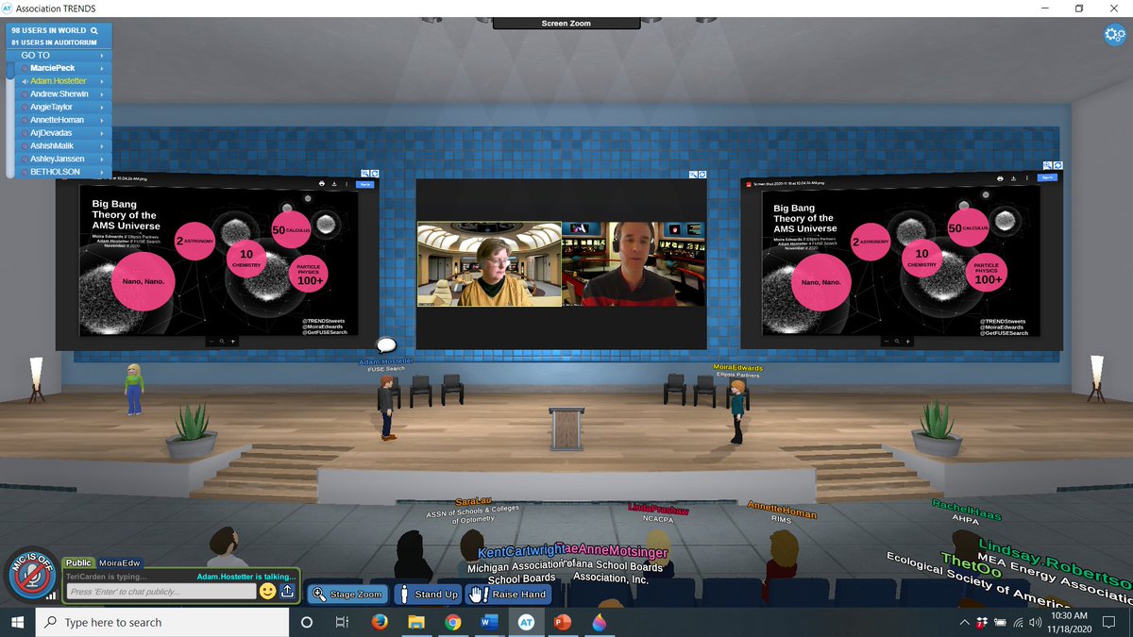Image resolution: width=1133 pixels, height=637 pixels.
Task: Click the upload icon next to chat input
Action: pos(284,590)
